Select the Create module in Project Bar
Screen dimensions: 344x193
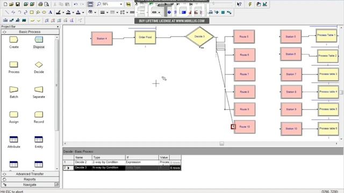pyautogui.click(x=14, y=42)
